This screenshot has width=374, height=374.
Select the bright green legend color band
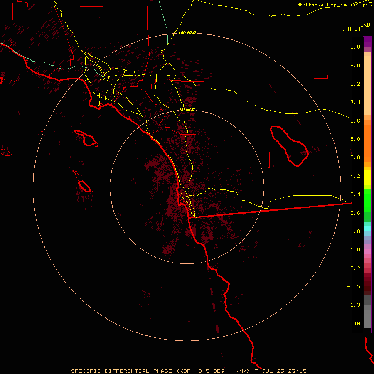[x=367, y=201]
